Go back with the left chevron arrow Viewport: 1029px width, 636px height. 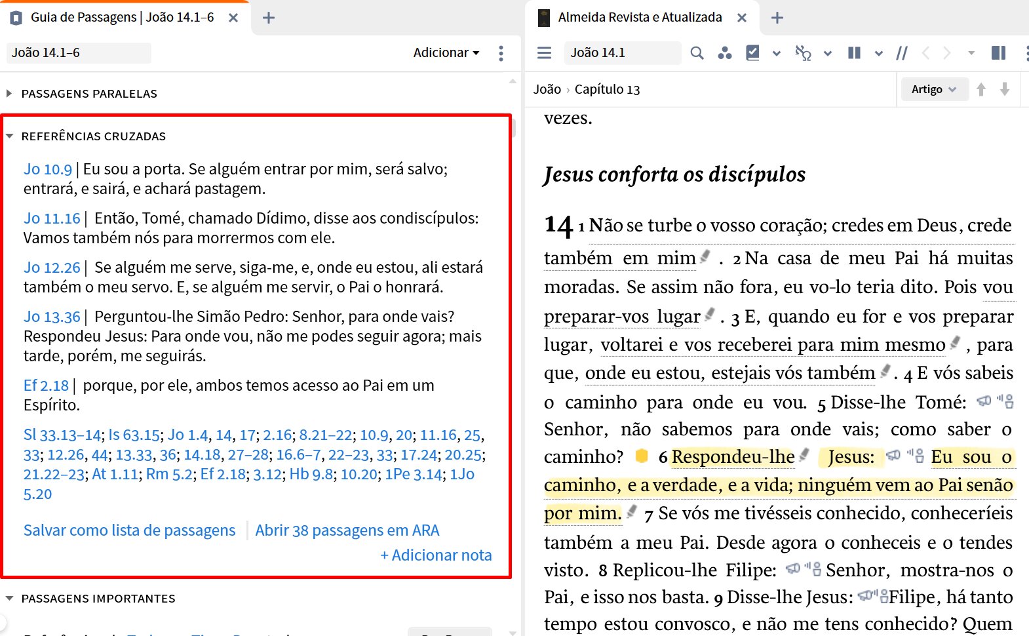tap(925, 52)
